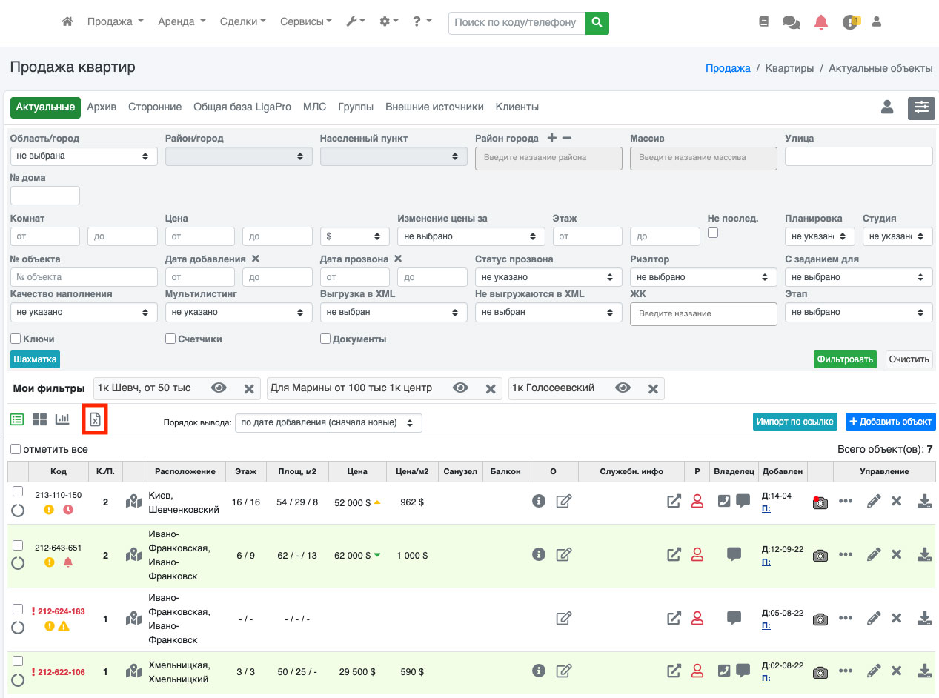
Task: Open the 'Статус прозвона' dropdown
Action: 548,277
